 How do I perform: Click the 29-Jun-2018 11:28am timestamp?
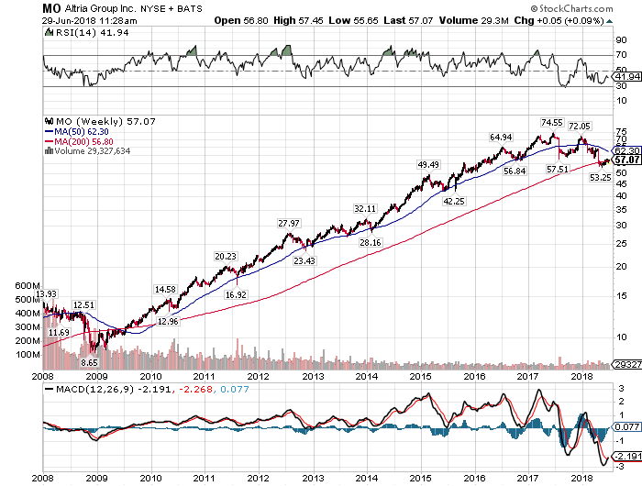[x=89, y=20]
